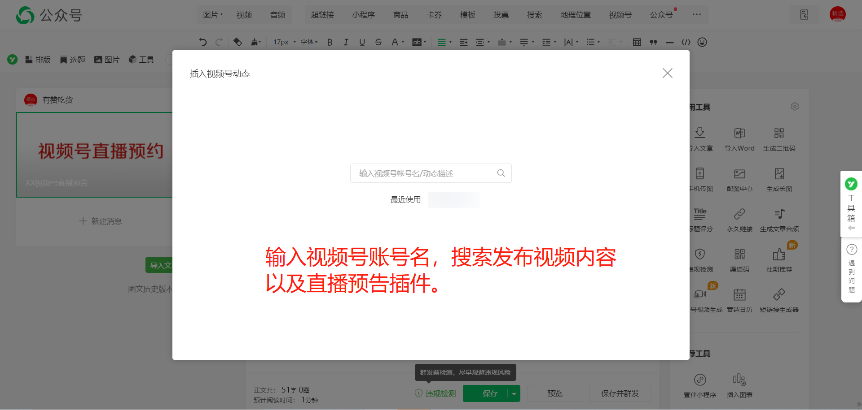Select the 视频 insert option

244,15
